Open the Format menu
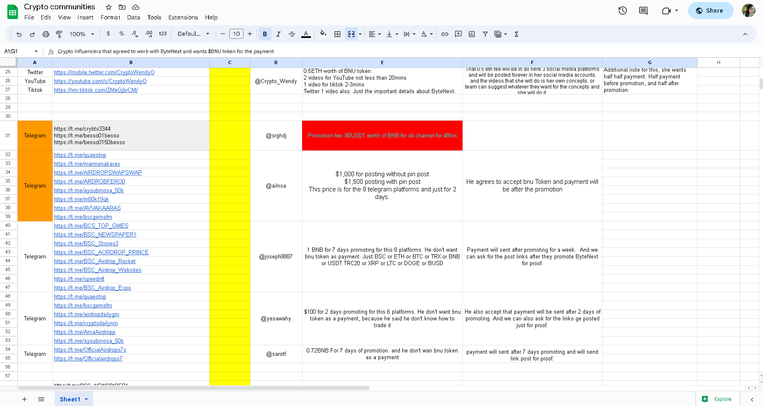This screenshot has width=763, height=406. click(110, 17)
